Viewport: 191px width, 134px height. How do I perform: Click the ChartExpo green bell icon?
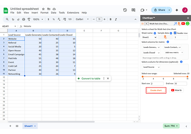point(187,24)
